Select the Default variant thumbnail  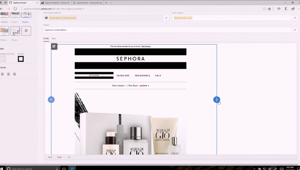(x=4, y=15)
